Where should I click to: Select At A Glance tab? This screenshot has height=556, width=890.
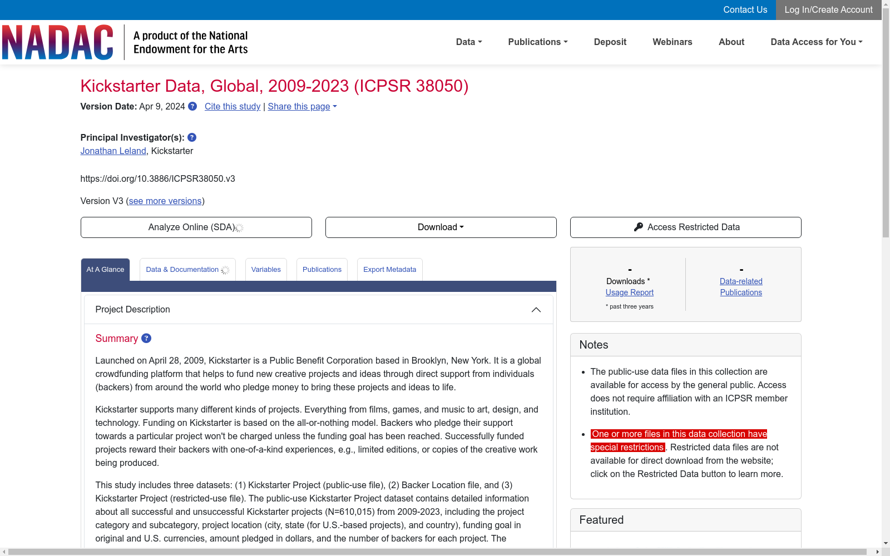pyautogui.click(x=105, y=270)
